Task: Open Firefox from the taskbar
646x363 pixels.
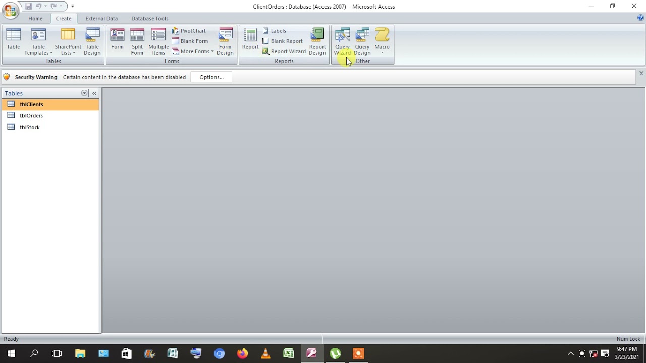Action: [x=242, y=353]
